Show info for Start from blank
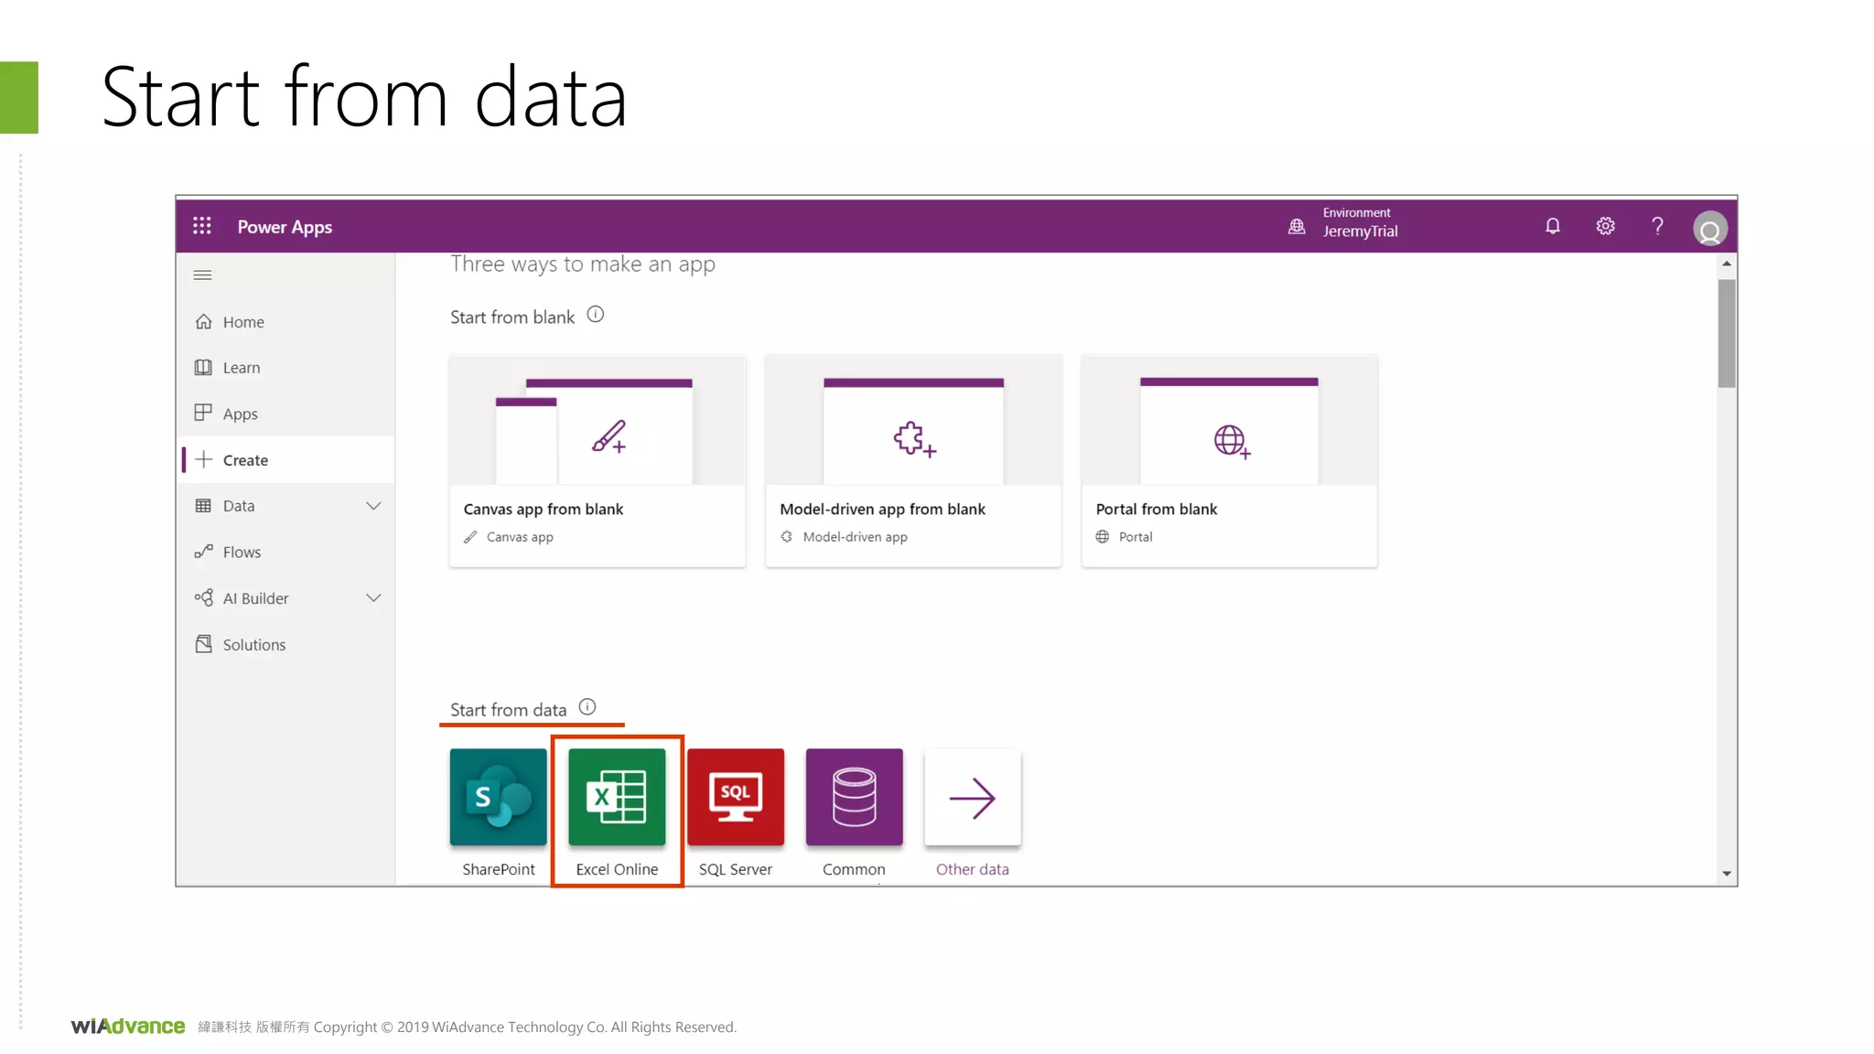The height and width of the screenshot is (1054, 1874). pos(595,315)
